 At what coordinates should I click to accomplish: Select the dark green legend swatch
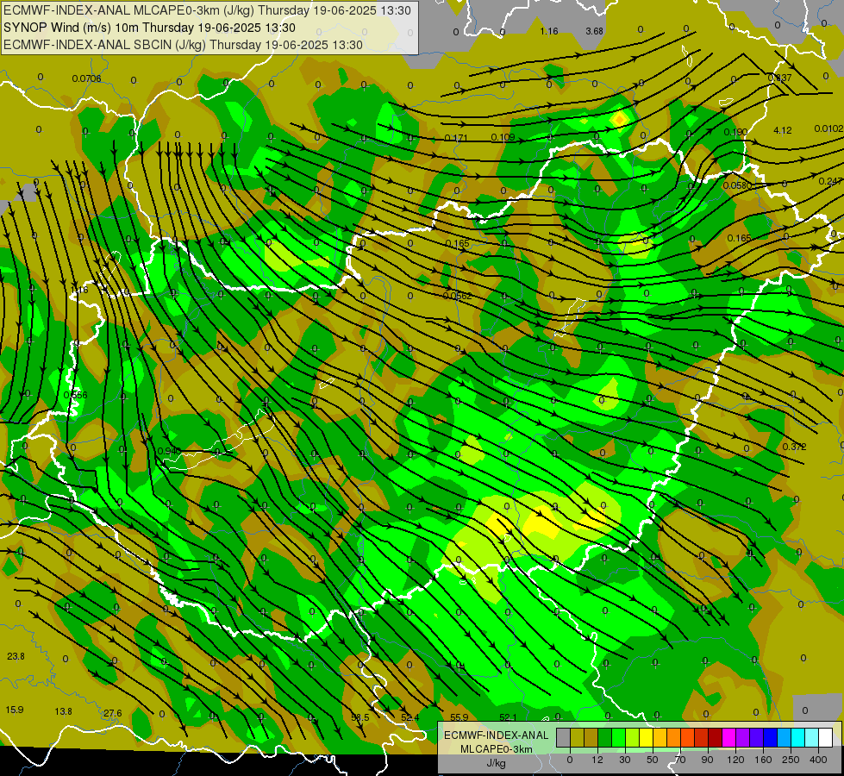coord(605,737)
